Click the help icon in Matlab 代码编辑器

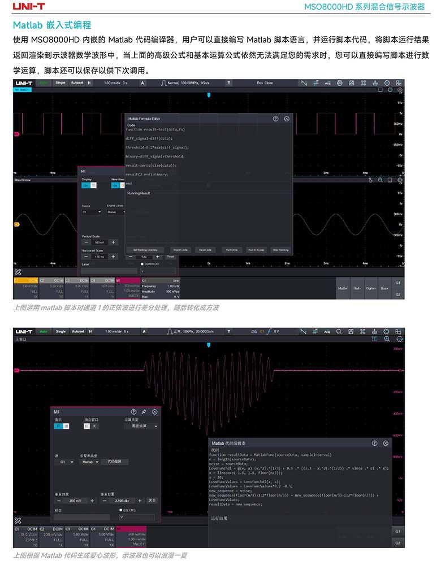click(x=374, y=444)
